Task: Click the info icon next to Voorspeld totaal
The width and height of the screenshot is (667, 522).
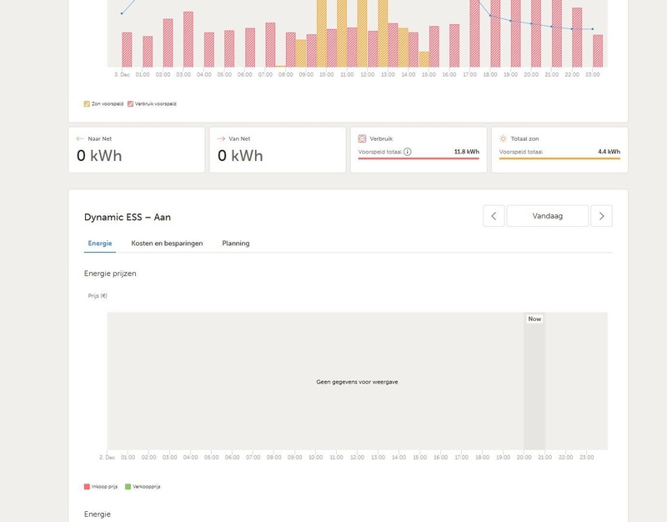Action: pos(408,152)
